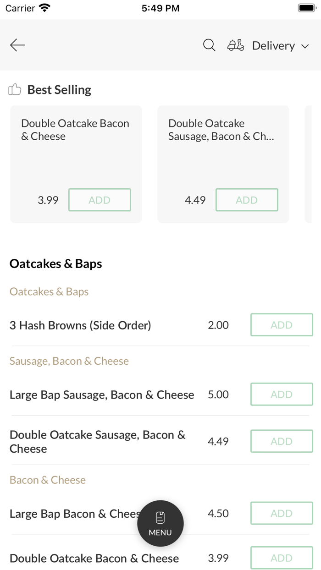Add Large Bap Bacon & Cheese
This screenshot has height=570, width=321.
281,513
